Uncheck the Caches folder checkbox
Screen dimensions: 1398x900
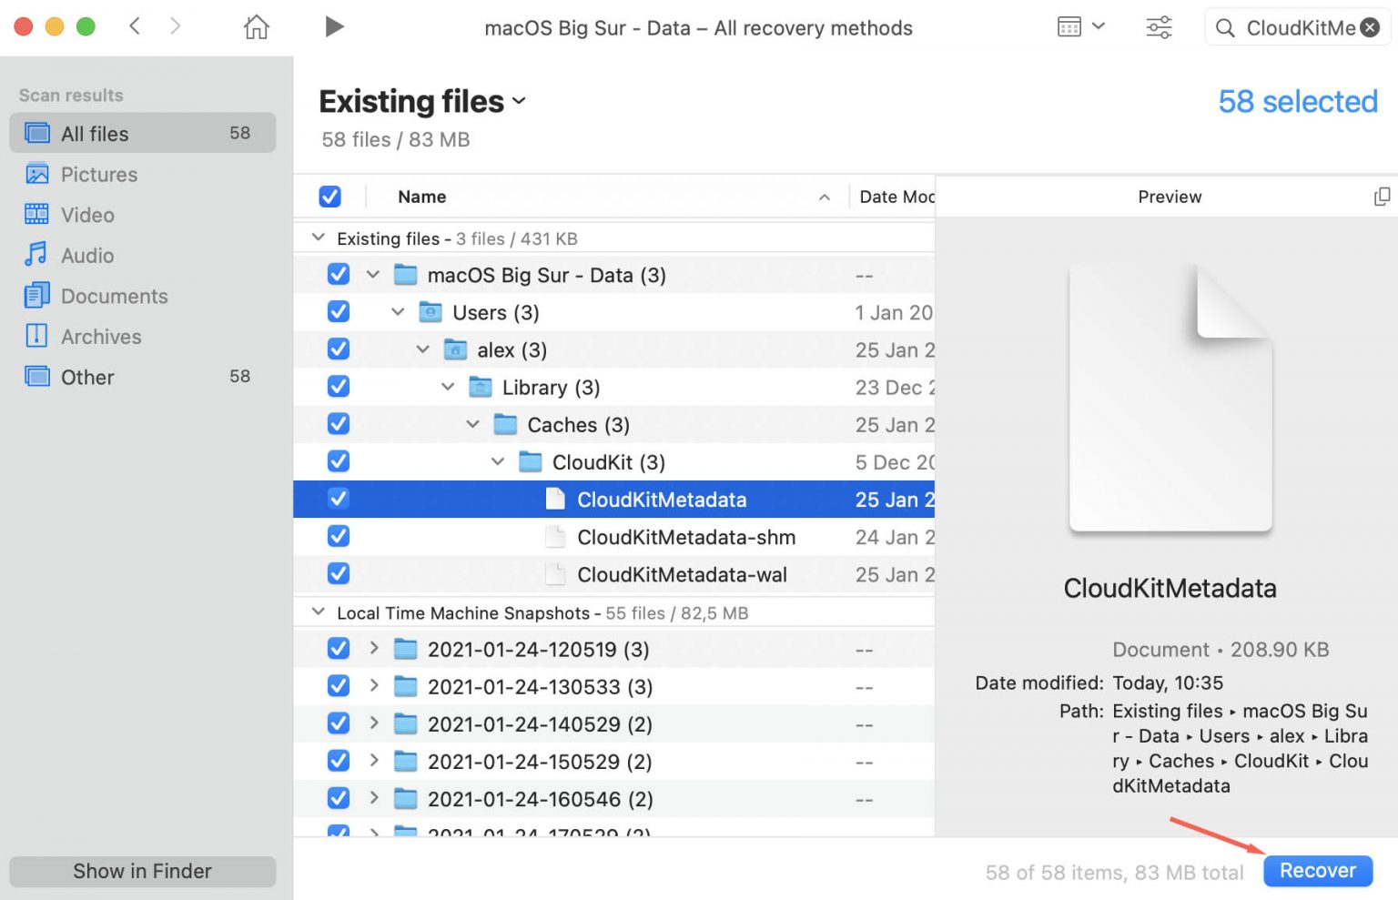[x=338, y=423]
